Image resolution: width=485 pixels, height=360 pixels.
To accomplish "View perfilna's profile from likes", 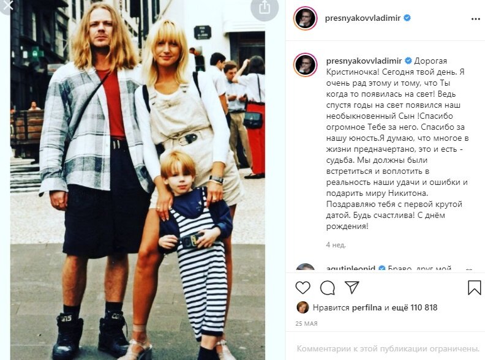I will pyautogui.click(x=367, y=308).
